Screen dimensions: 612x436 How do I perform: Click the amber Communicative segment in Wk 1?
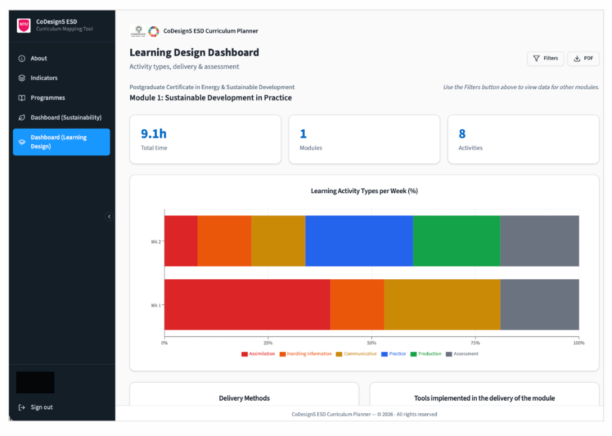(442, 305)
